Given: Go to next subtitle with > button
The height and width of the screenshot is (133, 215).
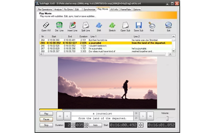Looking at the screenshot, I should tap(143, 116).
